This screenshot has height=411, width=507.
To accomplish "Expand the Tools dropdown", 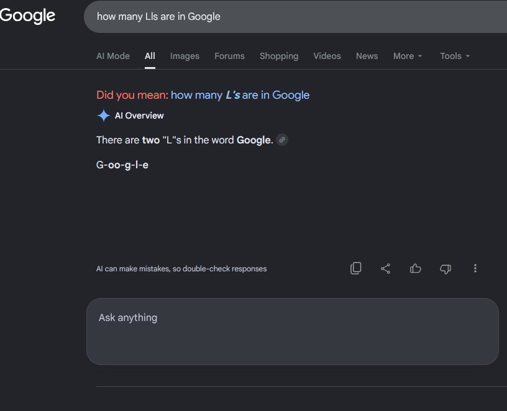I will pyautogui.click(x=455, y=56).
